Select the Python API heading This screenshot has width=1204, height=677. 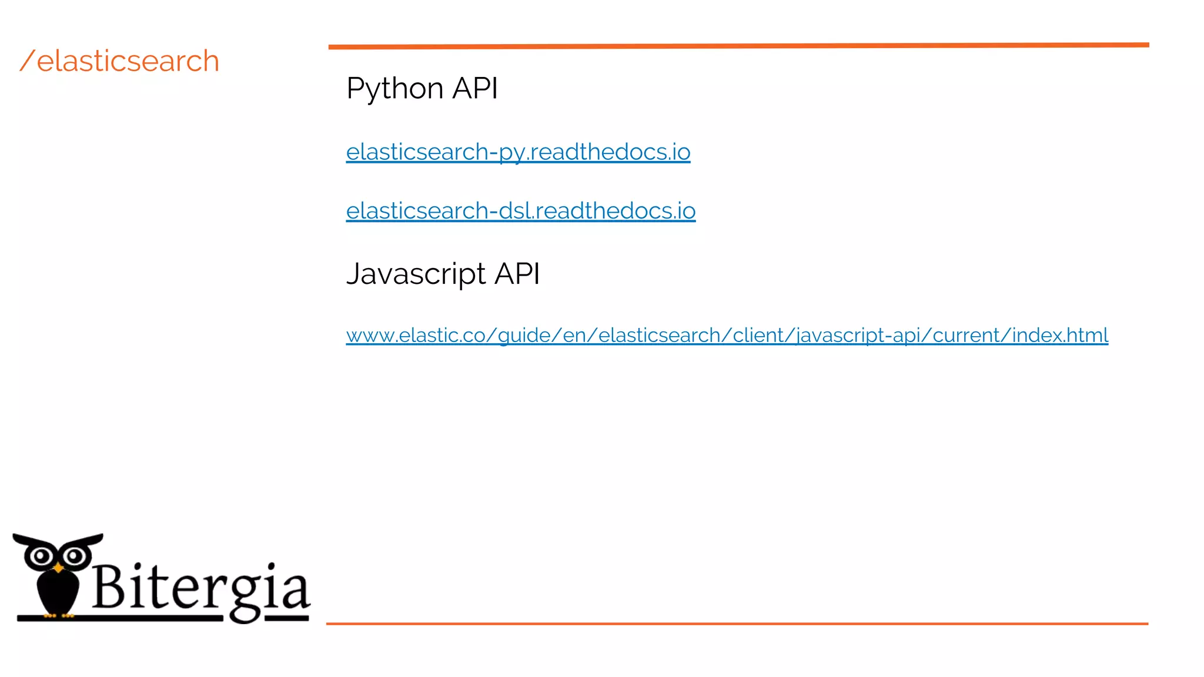click(422, 89)
